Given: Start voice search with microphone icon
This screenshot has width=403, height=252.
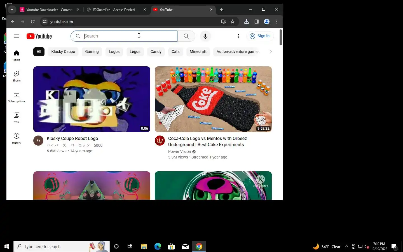Looking at the screenshot, I should 205,36.
